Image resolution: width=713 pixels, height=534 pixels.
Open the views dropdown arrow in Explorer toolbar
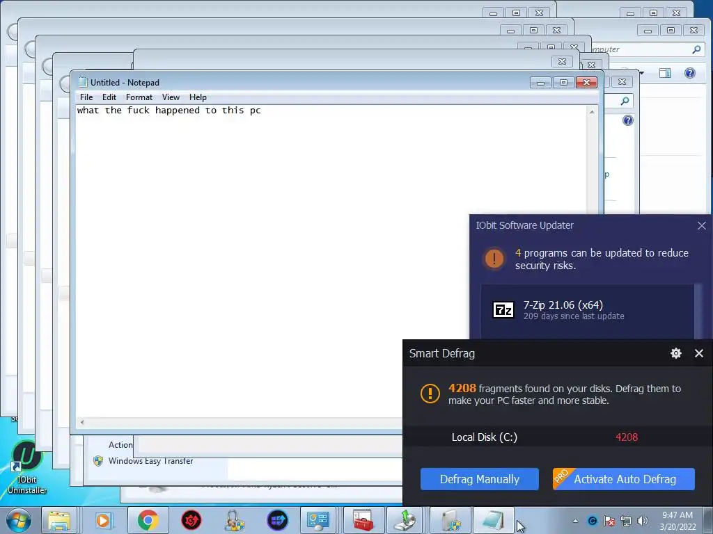(x=641, y=73)
